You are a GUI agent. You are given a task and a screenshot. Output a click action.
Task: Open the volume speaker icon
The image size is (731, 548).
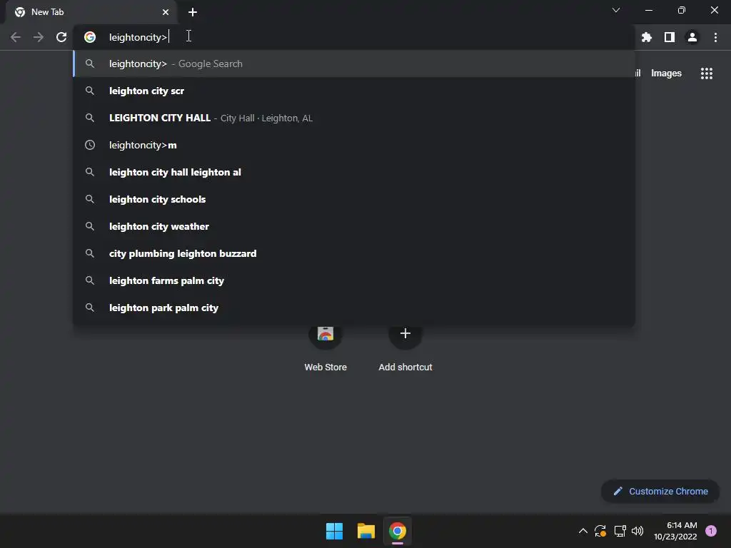[637, 531]
